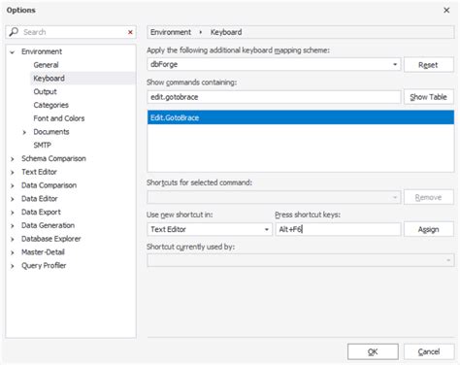Open the dbForge mapping scheme dropdown
460x365 pixels.
274,64
